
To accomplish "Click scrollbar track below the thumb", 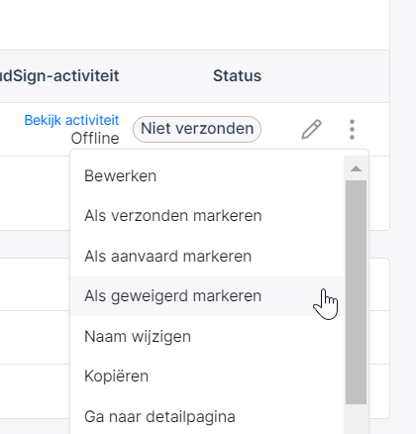I will tap(356, 419).
